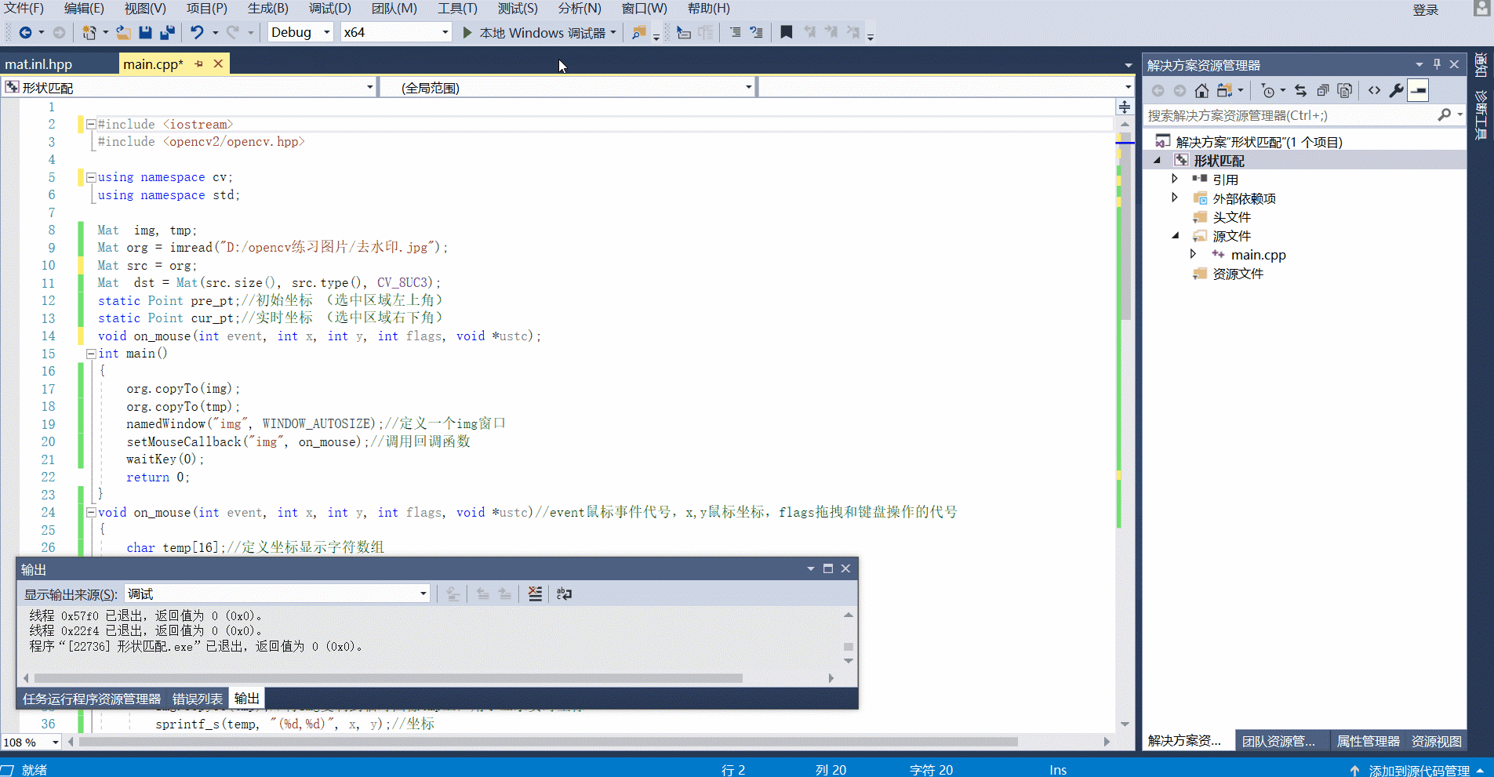Toggle word wrap in Output panel

click(x=564, y=594)
